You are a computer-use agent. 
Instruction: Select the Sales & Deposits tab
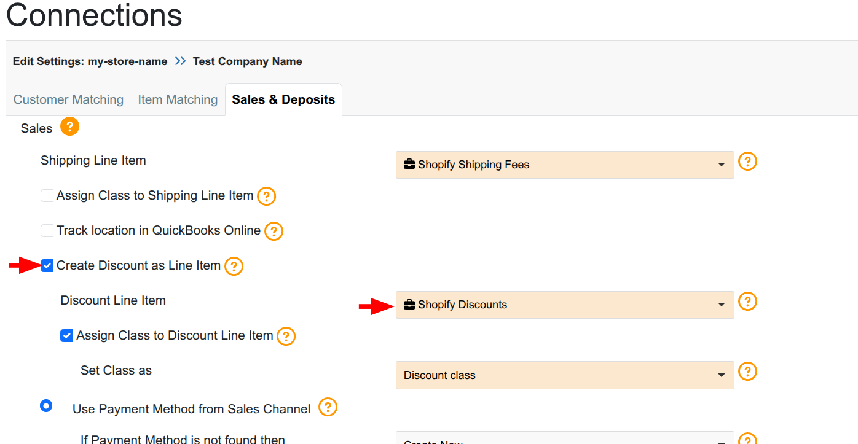pyautogui.click(x=283, y=99)
